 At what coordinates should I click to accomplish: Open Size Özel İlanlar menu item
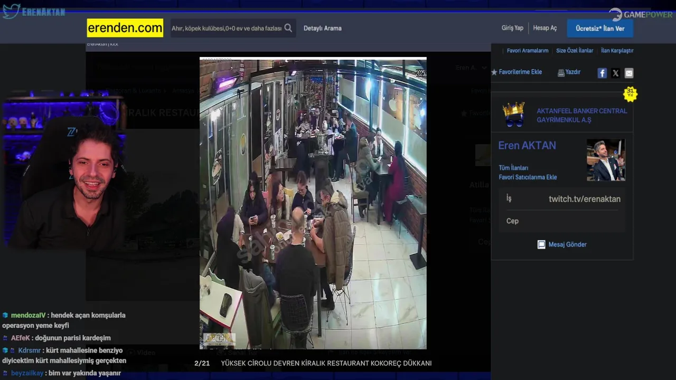(x=575, y=51)
